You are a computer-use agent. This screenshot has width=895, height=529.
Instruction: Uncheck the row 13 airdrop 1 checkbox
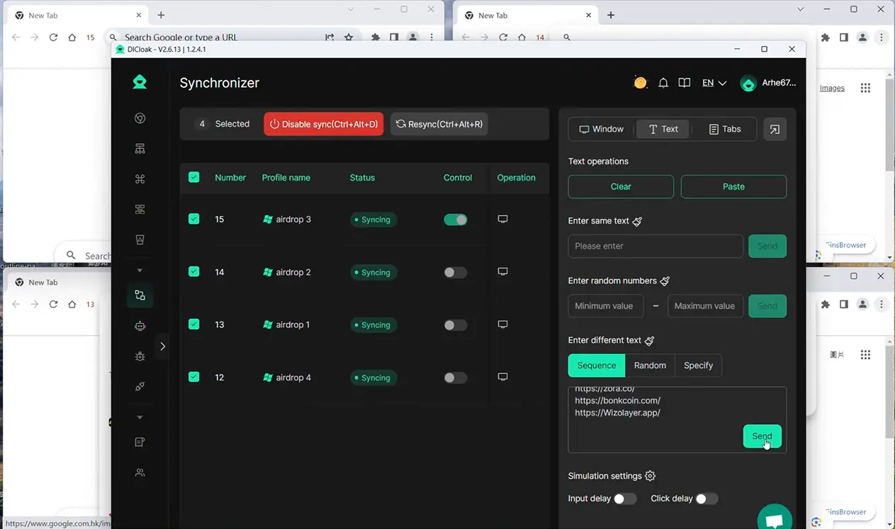[193, 324]
